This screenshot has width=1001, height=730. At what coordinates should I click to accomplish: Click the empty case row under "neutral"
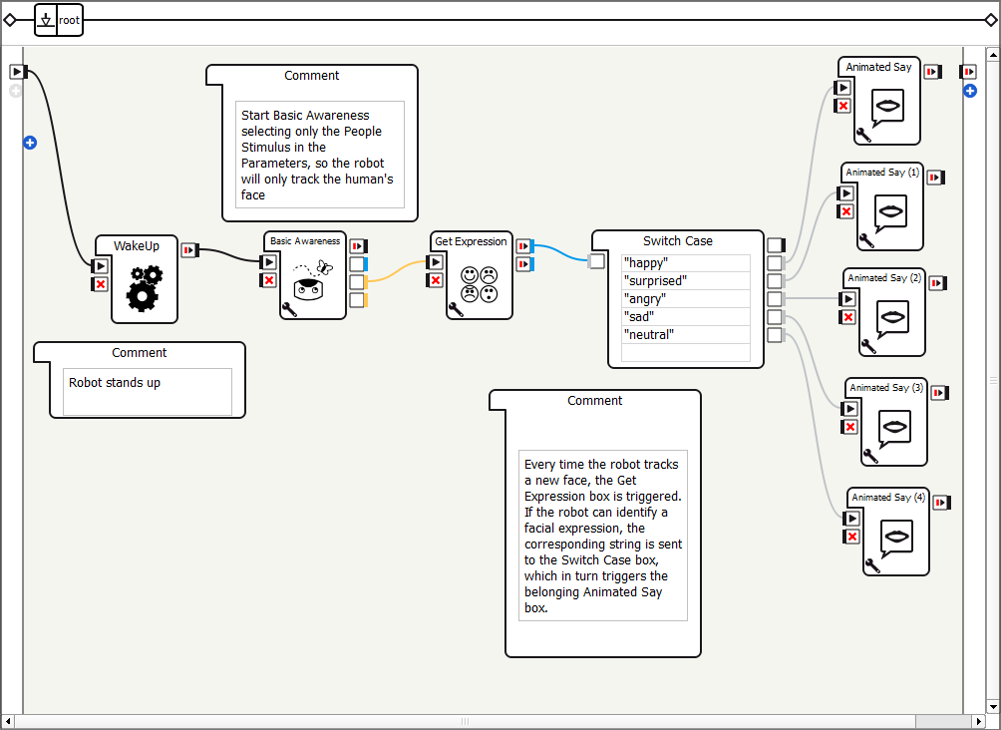coord(685,352)
